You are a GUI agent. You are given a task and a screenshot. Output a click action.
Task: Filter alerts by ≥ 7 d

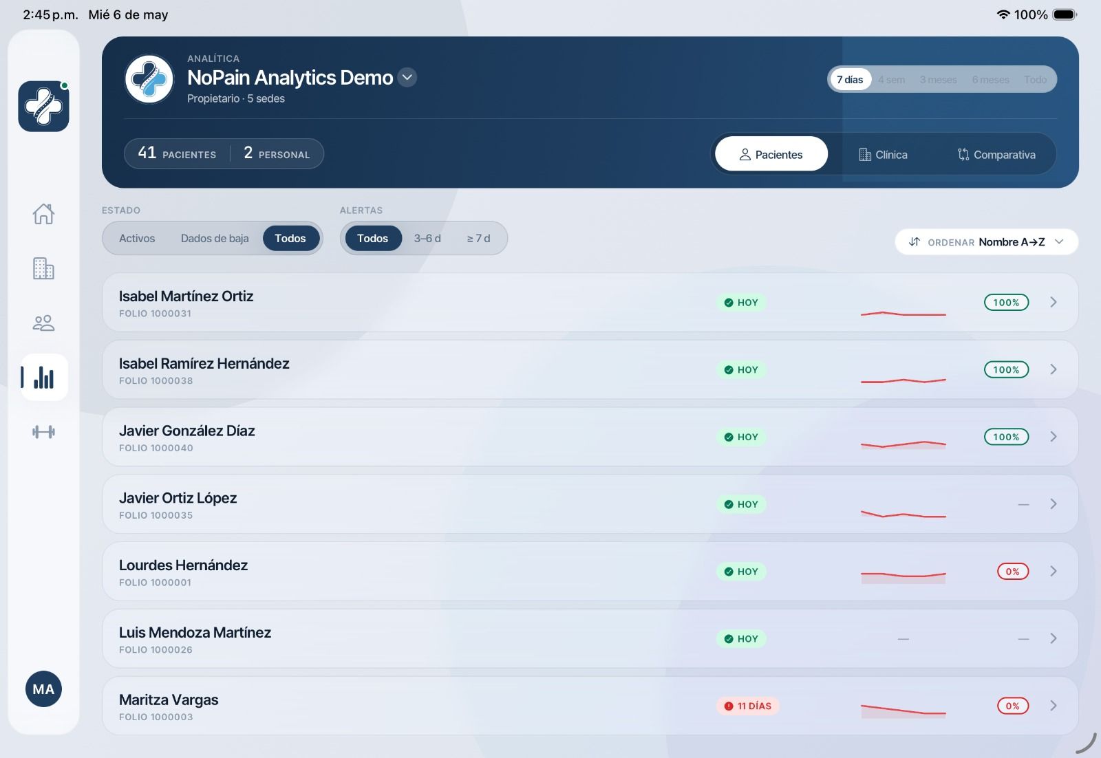coord(479,239)
